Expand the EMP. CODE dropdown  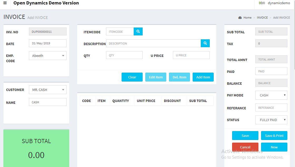[48, 56]
